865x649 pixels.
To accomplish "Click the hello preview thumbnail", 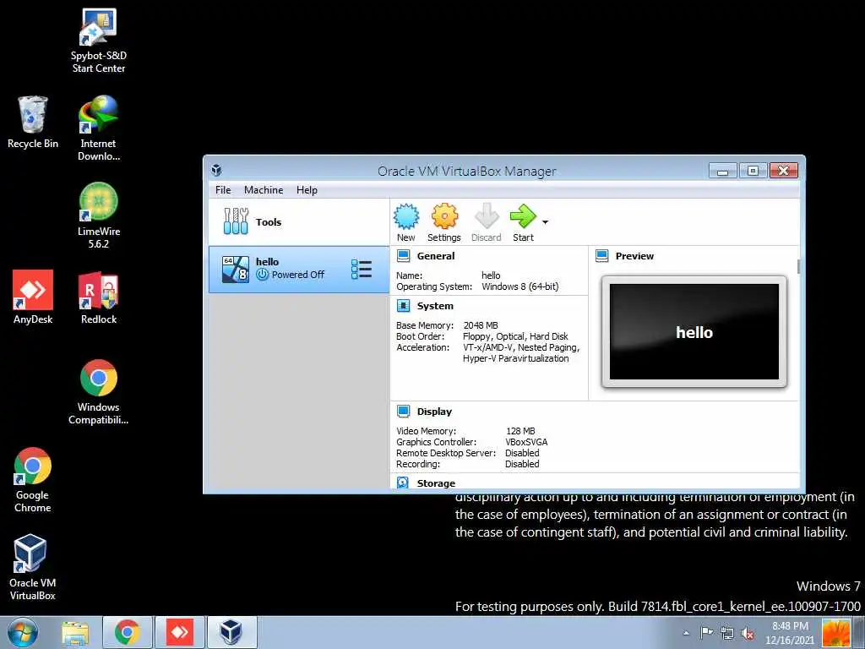I will click(x=694, y=331).
